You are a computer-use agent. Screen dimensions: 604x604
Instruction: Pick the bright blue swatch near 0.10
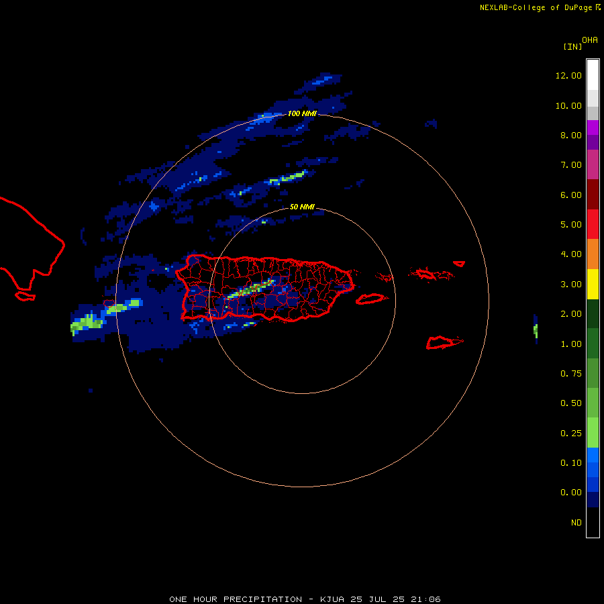[593, 455]
